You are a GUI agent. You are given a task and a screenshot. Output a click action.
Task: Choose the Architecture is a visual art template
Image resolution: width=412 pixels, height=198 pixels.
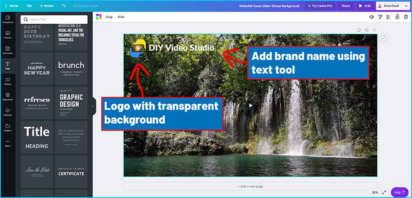tap(71, 37)
